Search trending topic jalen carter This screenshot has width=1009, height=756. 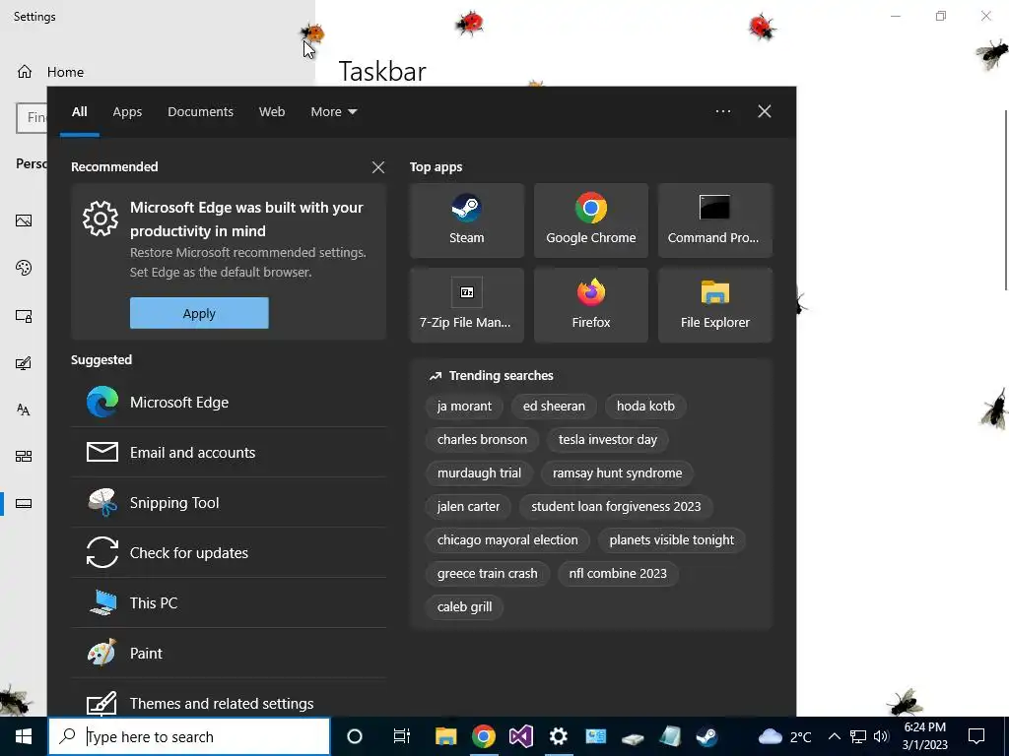[x=468, y=506]
